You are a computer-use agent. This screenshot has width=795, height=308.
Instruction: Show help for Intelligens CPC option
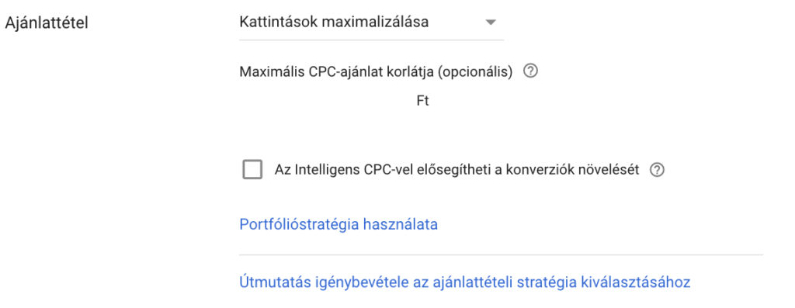pyautogui.click(x=657, y=170)
